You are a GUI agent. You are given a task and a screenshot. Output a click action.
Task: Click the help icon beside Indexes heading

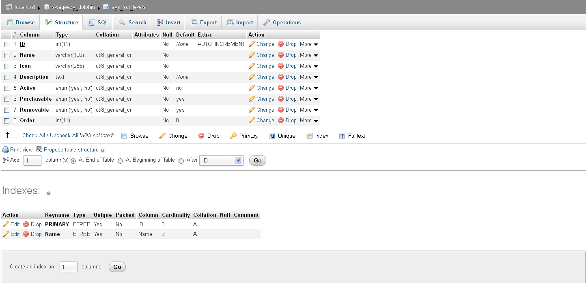click(48, 193)
